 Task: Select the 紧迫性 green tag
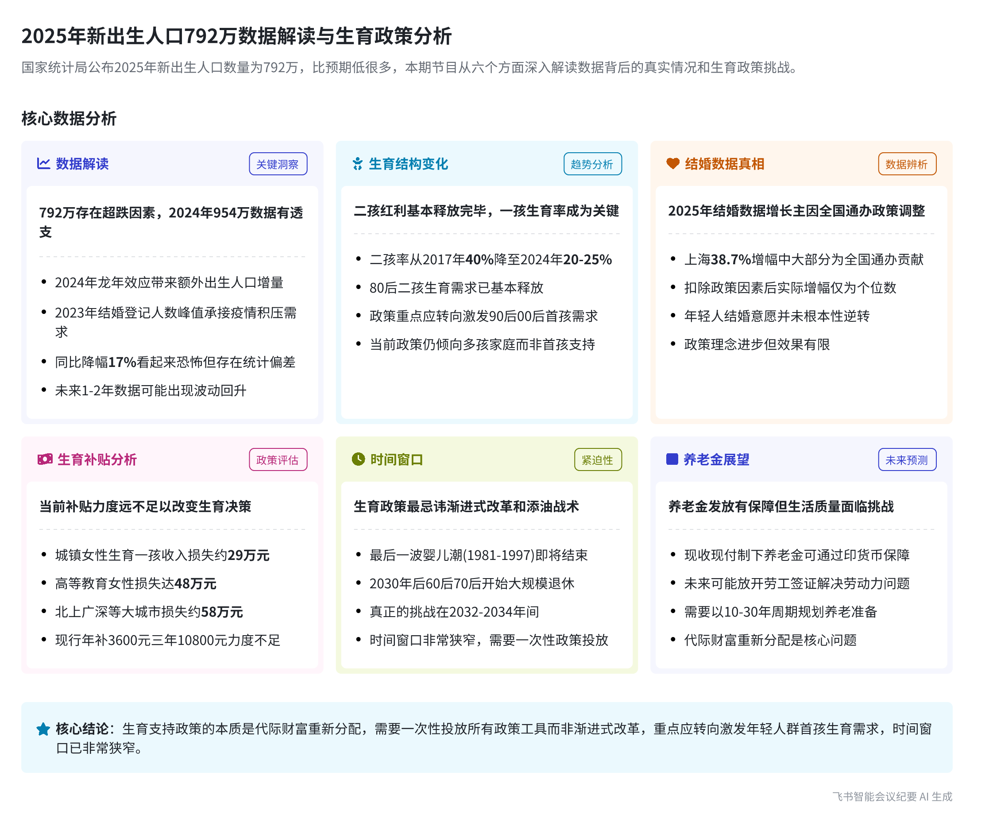(x=597, y=459)
